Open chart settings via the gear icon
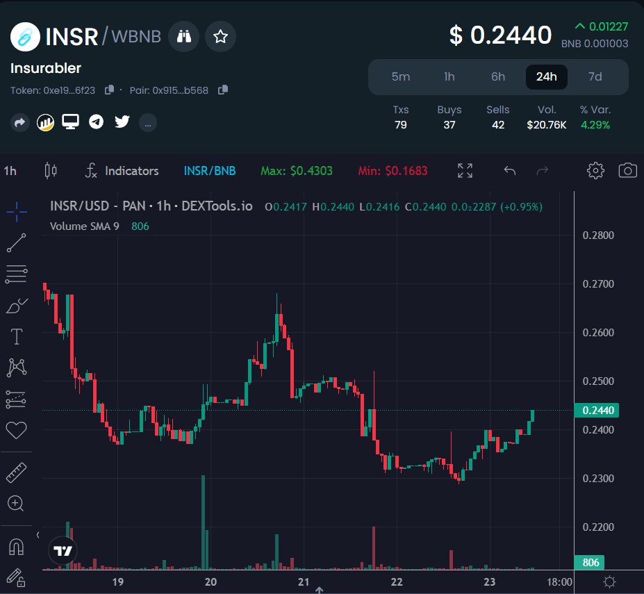This screenshot has height=594, width=644. click(595, 170)
